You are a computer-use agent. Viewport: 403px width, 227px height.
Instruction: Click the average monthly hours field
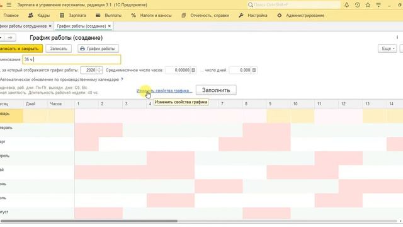[x=178, y=70]
